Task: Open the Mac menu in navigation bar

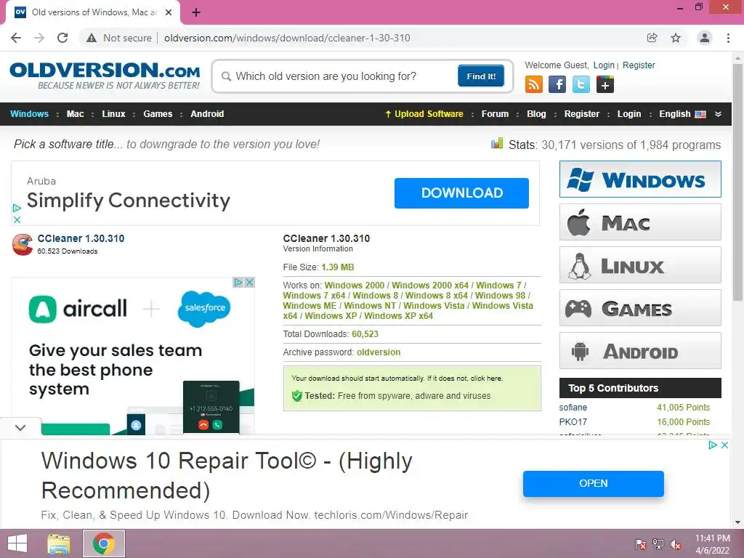Action: click(75, 114)
